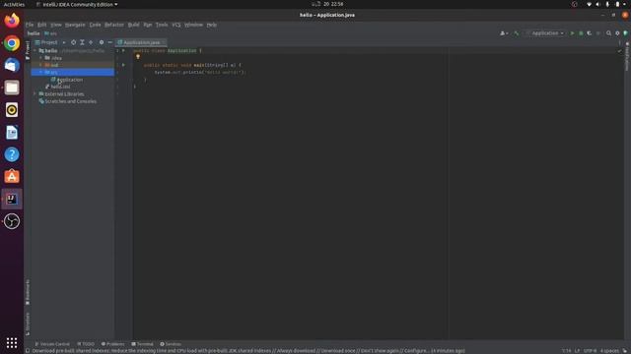The width and height of the screenshot is (631, 354).
Task: Open OBS Studio from the dock
Action: 12,221
